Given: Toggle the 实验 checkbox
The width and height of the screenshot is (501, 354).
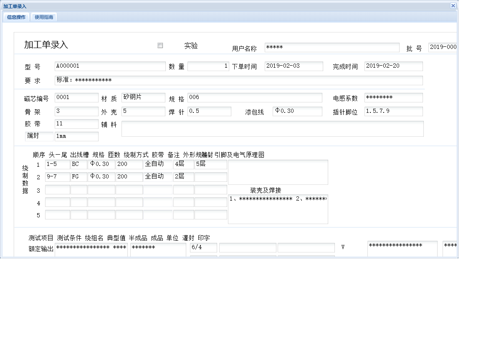Looking at the screenshot, I should click(160, 45).
